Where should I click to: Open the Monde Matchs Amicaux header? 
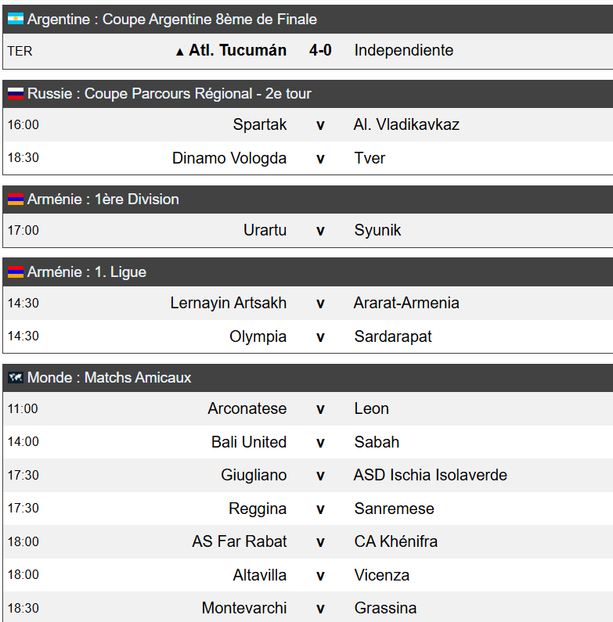coord(308,378)
